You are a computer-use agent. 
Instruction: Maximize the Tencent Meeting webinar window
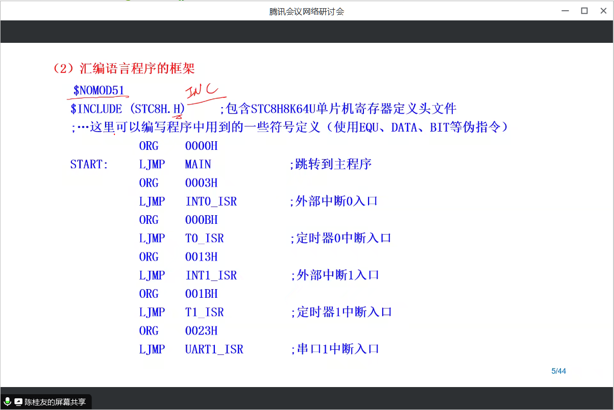pos(584,11)
